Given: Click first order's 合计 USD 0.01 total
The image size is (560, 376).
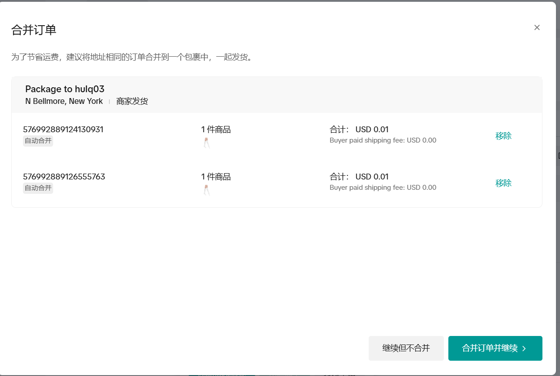Looking at the screenshot, I should [x=359, y=130].
